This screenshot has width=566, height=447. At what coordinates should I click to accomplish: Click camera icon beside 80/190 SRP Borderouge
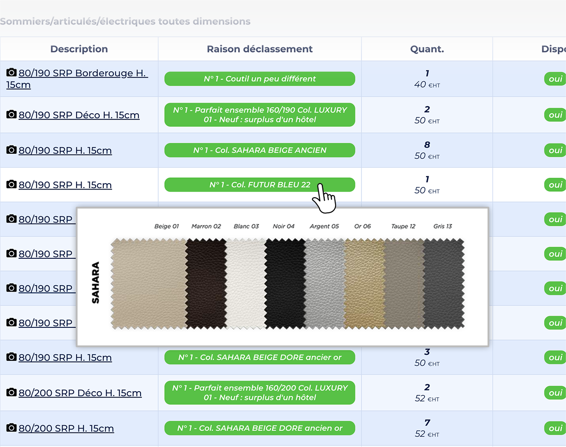tap(11, 73)
